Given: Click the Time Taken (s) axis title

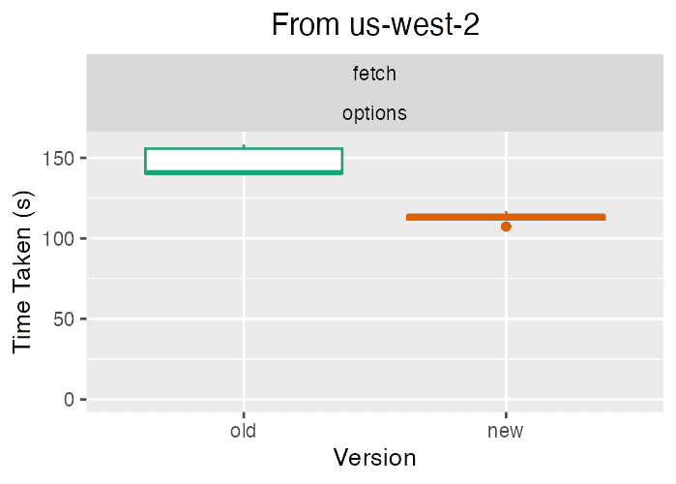Looking at the screenshot, I should tap(22, 272).
